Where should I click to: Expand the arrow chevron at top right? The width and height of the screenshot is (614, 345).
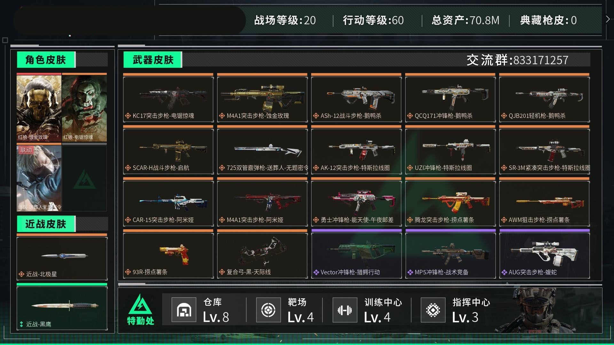[608, 19]
